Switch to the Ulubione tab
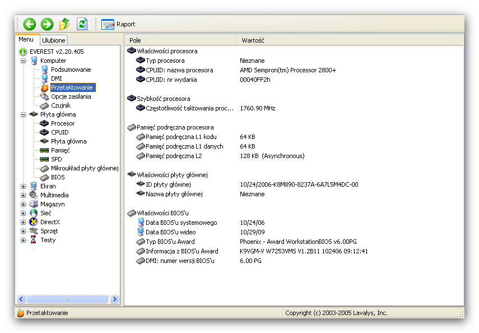This screenshot has height=333, width=479. [x=54, y=40]
